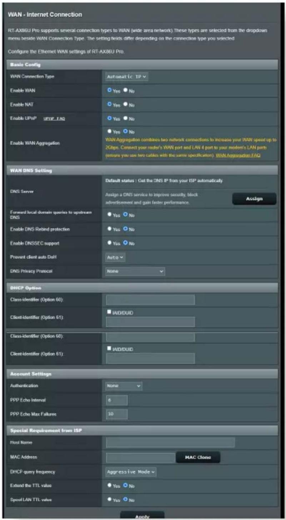Select Yes for DNS Rebind protection
Screen dimensions: 286x520
[110, 229]
